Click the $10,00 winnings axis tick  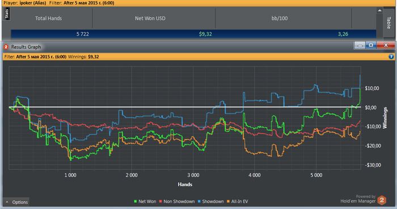click(x=372, y=89)
